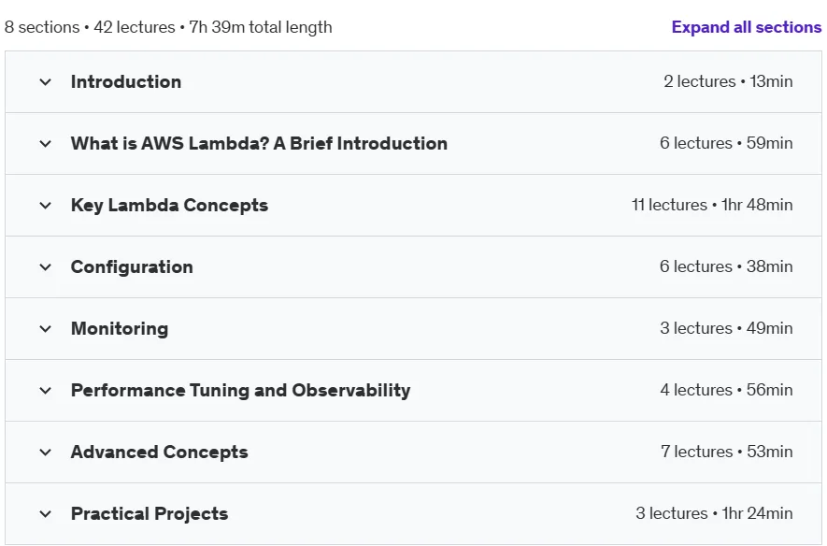Select the Configuration section heading
The width and height of the screenshot is (827, 546).
coord(132,267)
